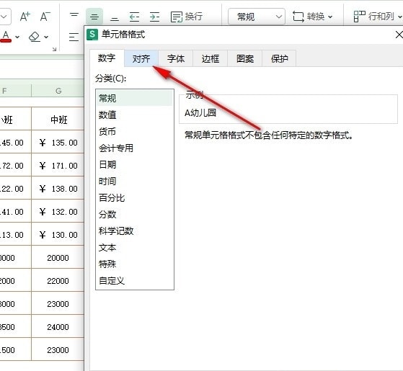This screenshot has height=371, width=403.
Task: Click the cell showing ¥ 130.00
Action: [x=58, y=234]
